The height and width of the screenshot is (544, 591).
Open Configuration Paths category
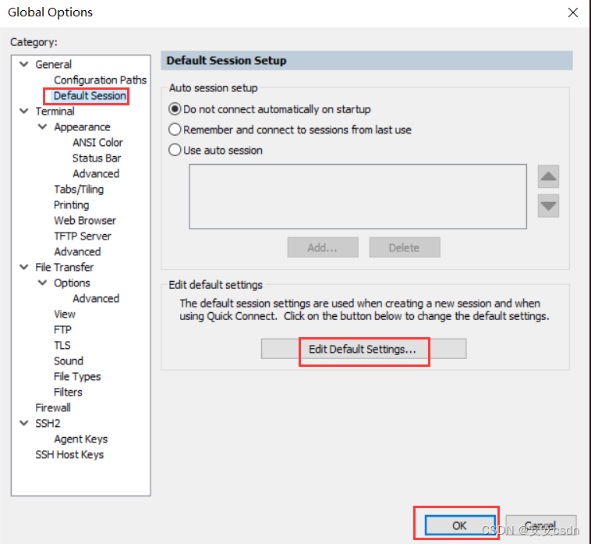tap(101, 80)
